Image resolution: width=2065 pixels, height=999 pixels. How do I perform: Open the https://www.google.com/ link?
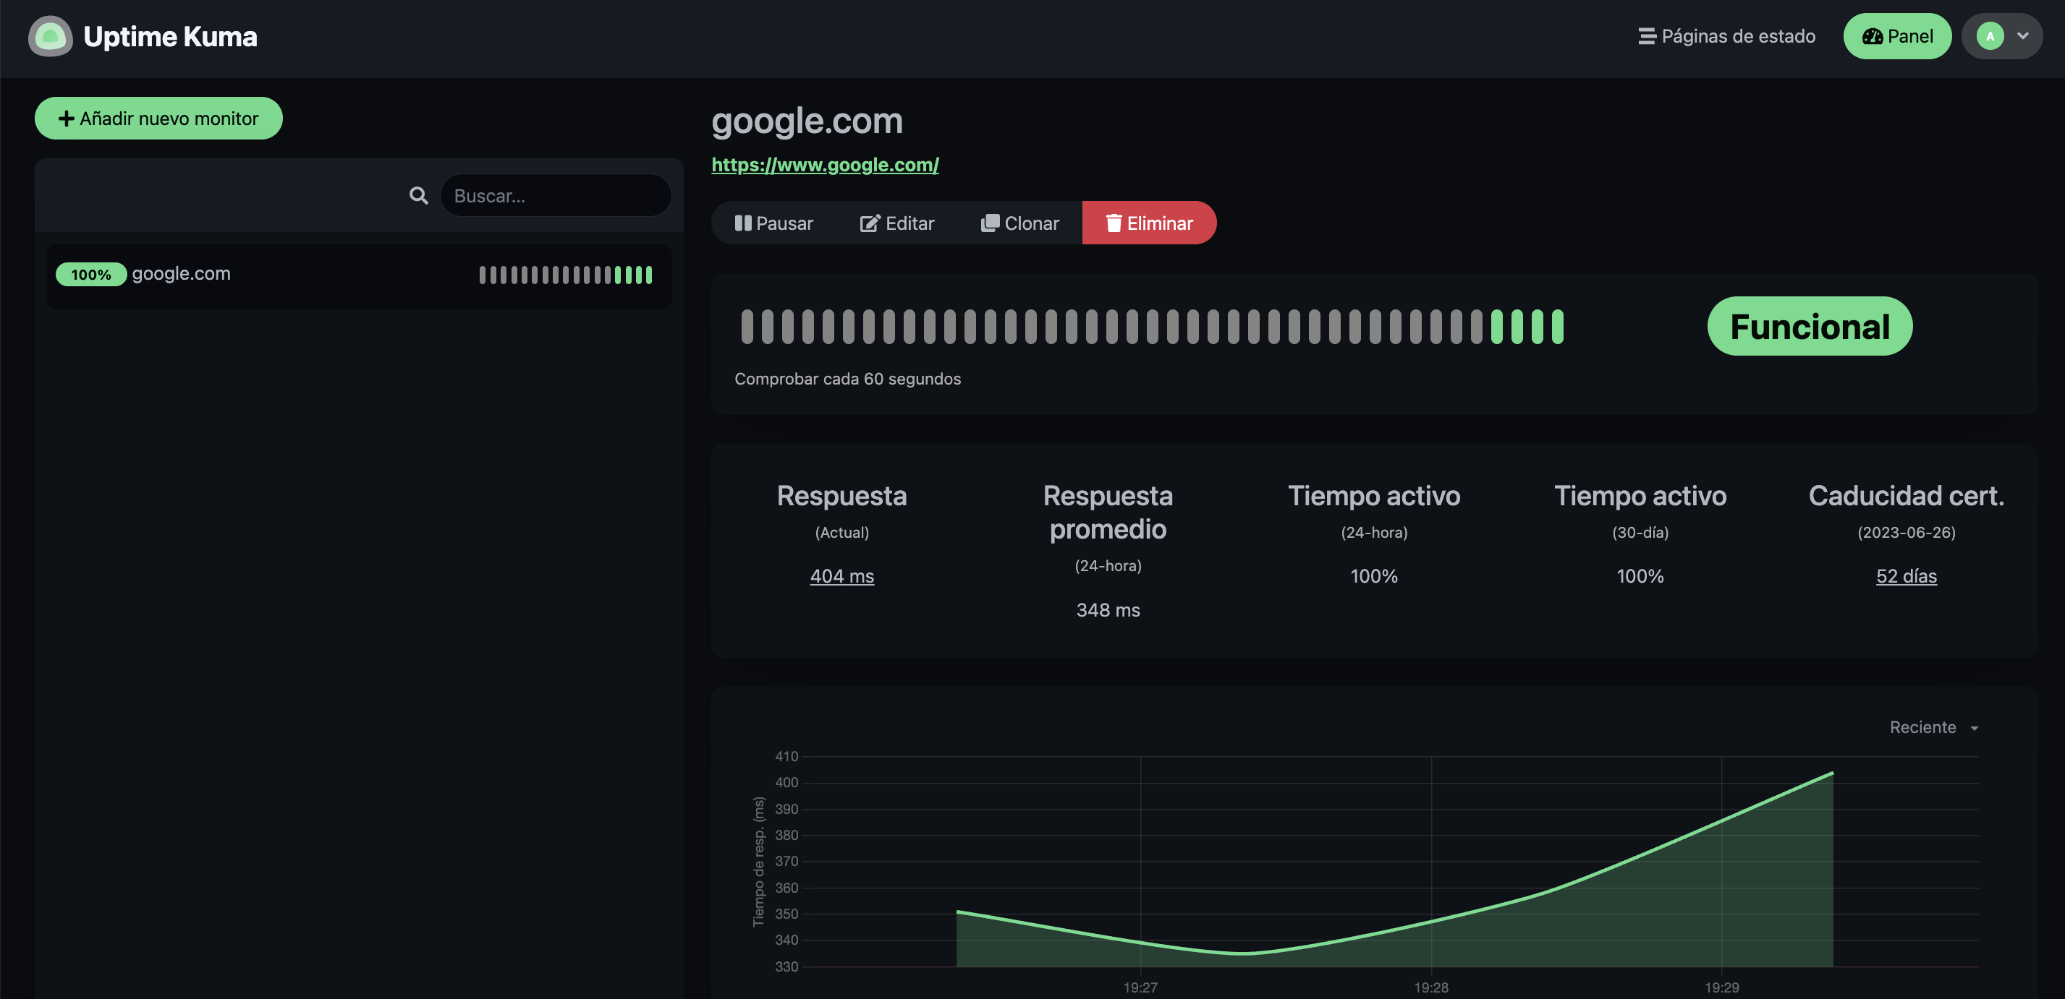pyautogui.click(x=825, y=165)
